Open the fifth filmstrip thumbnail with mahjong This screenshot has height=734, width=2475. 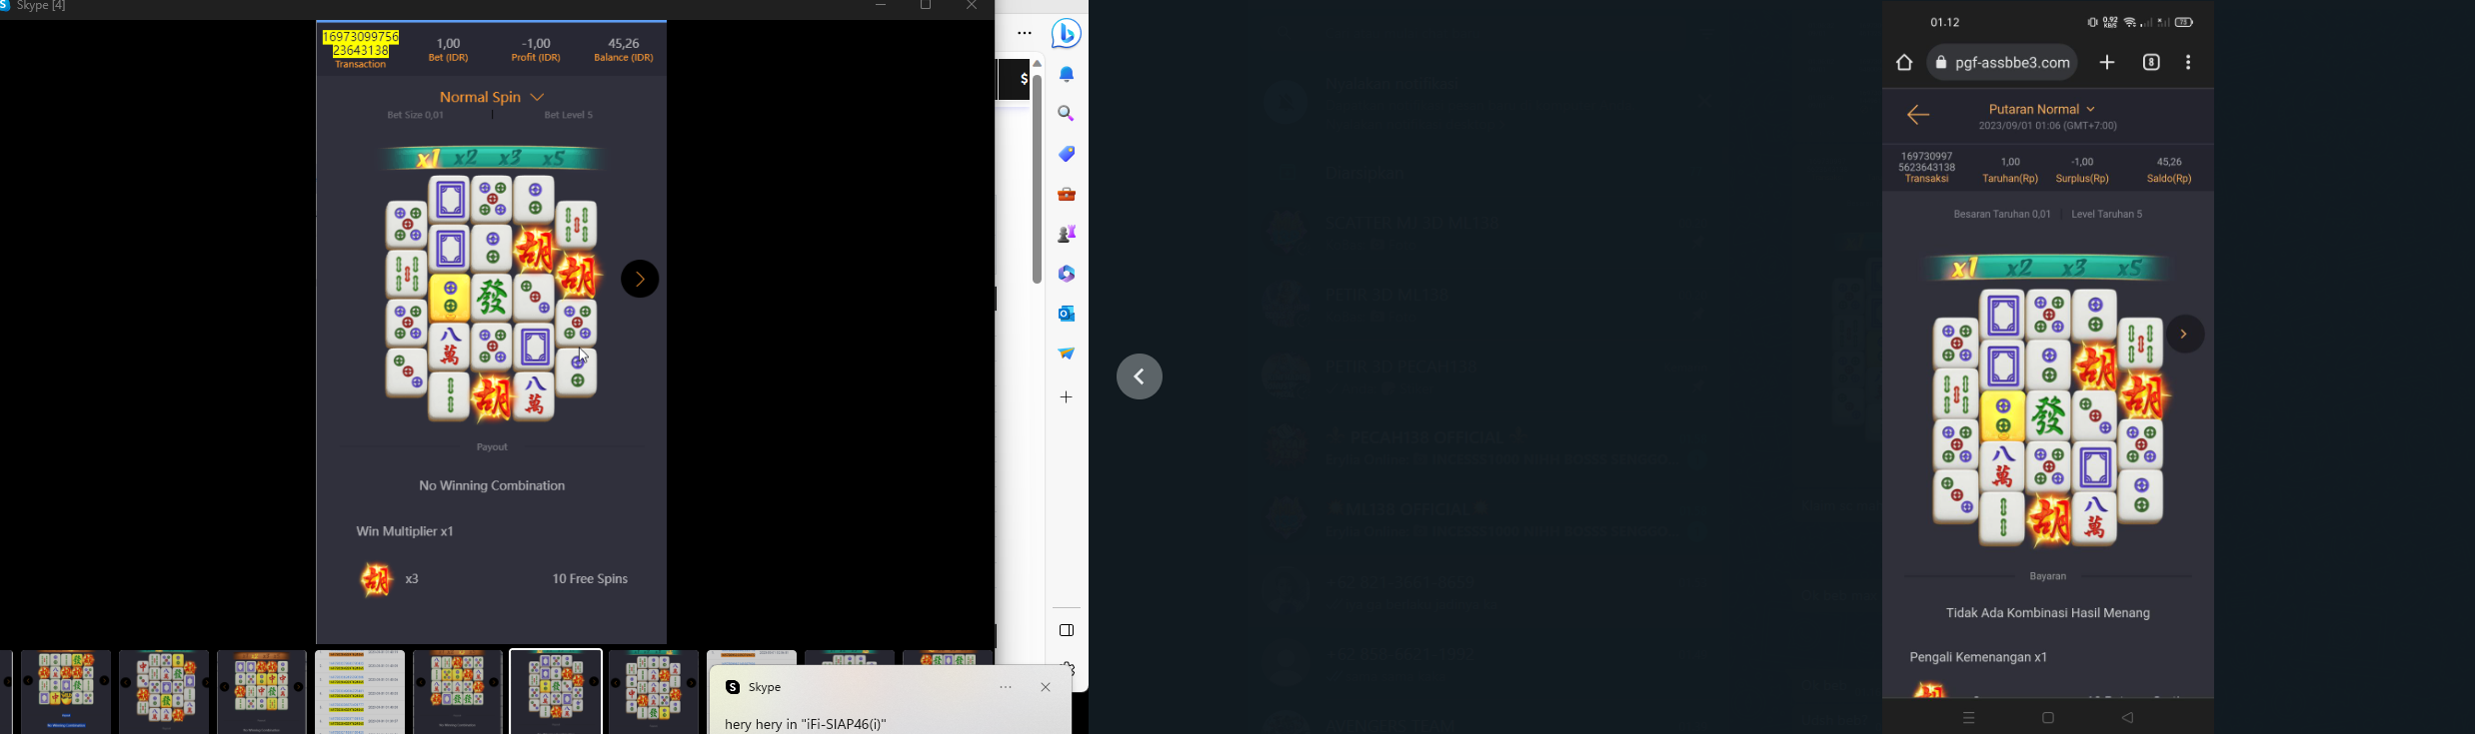[x=458, y=692]
